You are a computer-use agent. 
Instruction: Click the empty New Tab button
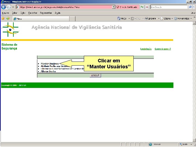pyautogui.click(x=72, y=19)
